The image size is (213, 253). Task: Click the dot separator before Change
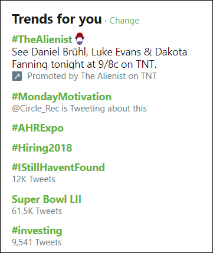[x=106, y=21]
